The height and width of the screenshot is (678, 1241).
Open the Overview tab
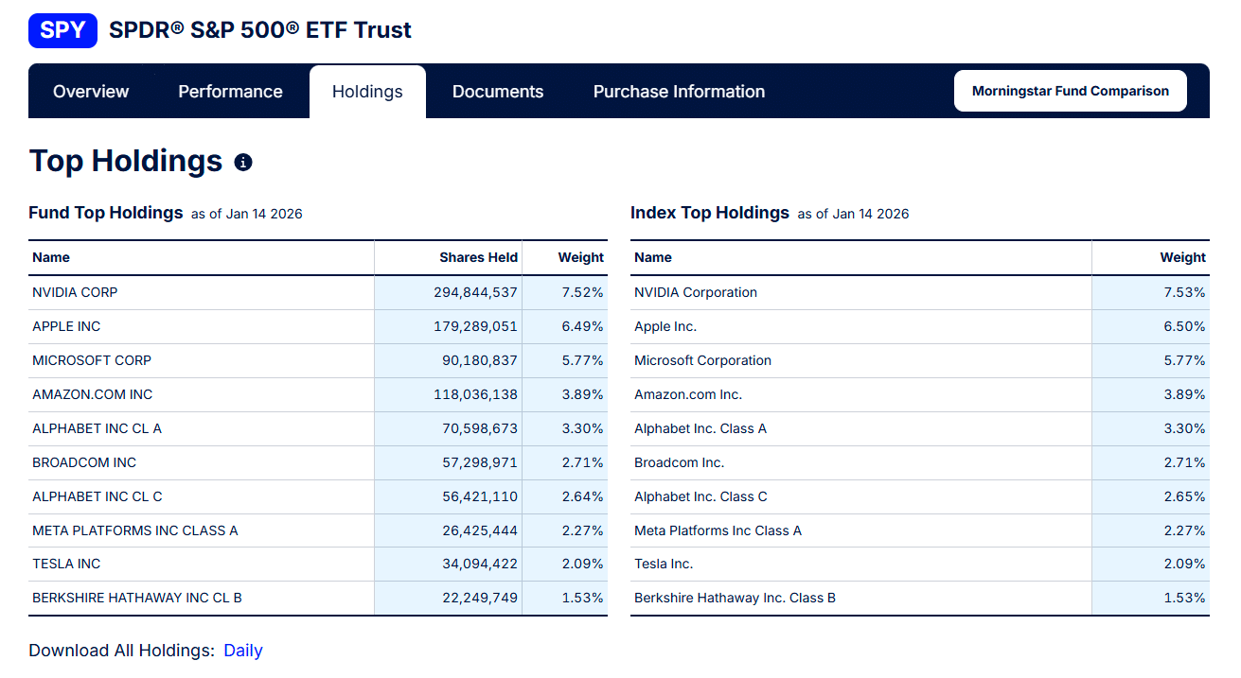pyautogui.click(x=91, y=92)
